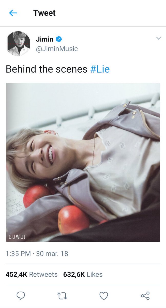Tap the 1:35 PM timestamp
Image resolution: width=166 pixels, height=308 pixels.
coord(18,254)
